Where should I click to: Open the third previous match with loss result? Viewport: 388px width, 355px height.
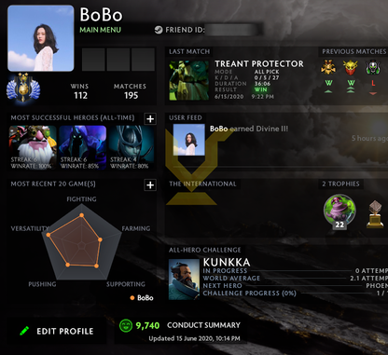[x=373, y=67]
